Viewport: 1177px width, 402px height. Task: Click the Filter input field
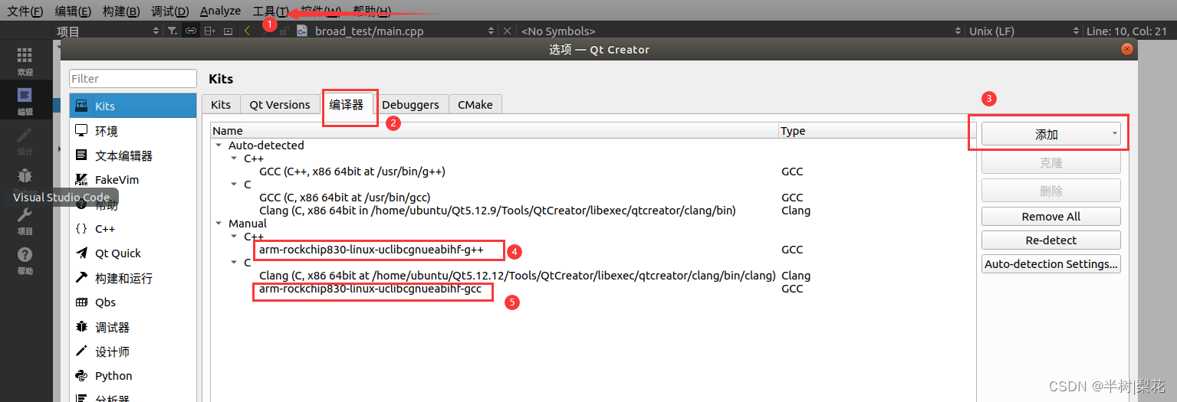[x=133, y=78]
